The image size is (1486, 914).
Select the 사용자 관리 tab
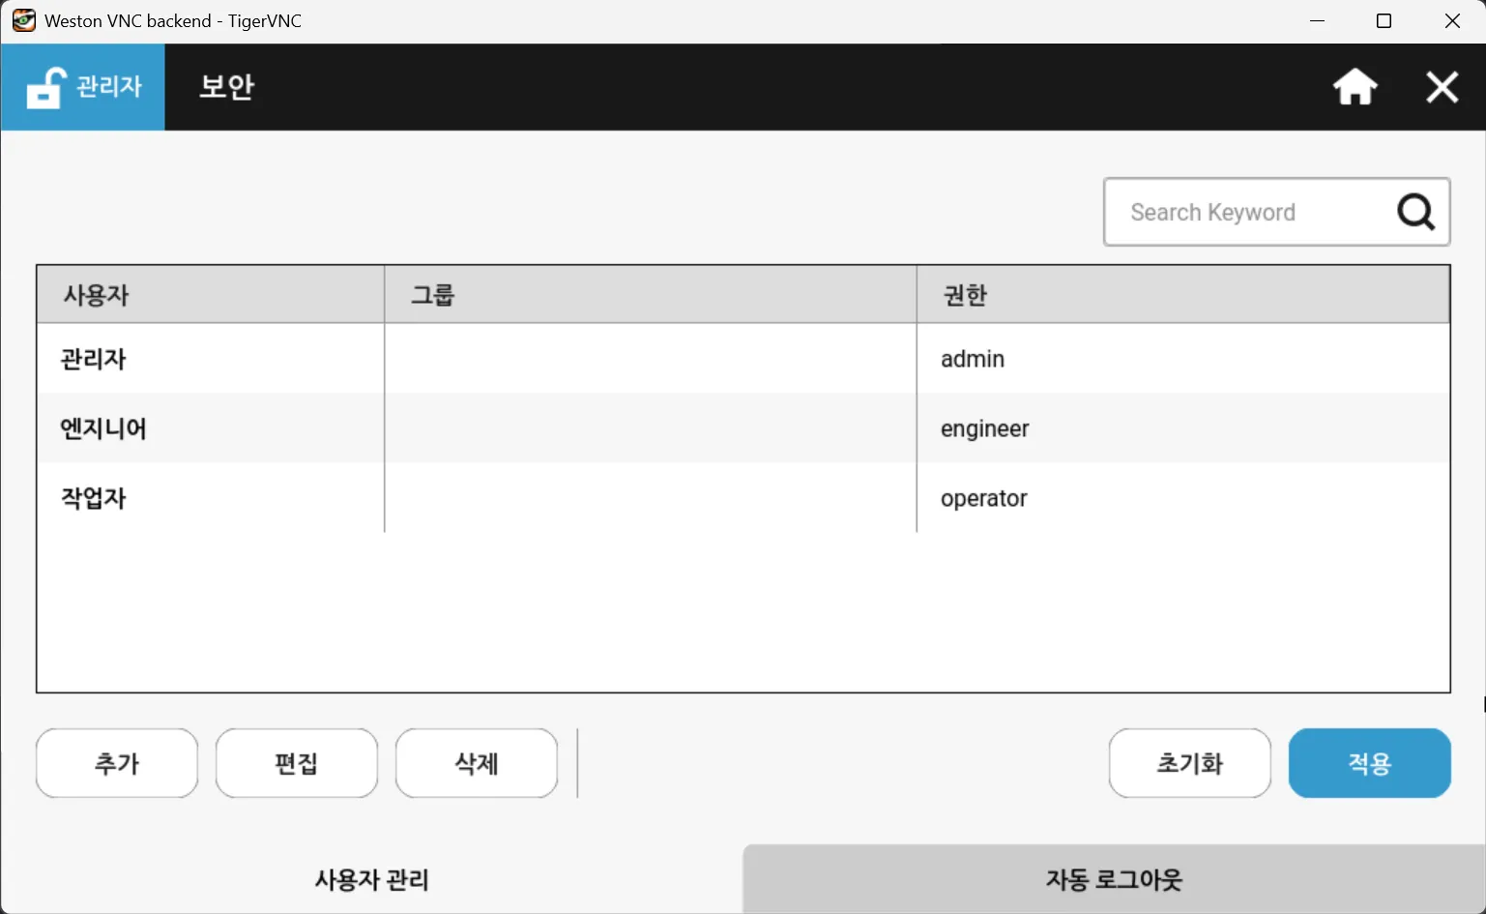tap(371, 879)
